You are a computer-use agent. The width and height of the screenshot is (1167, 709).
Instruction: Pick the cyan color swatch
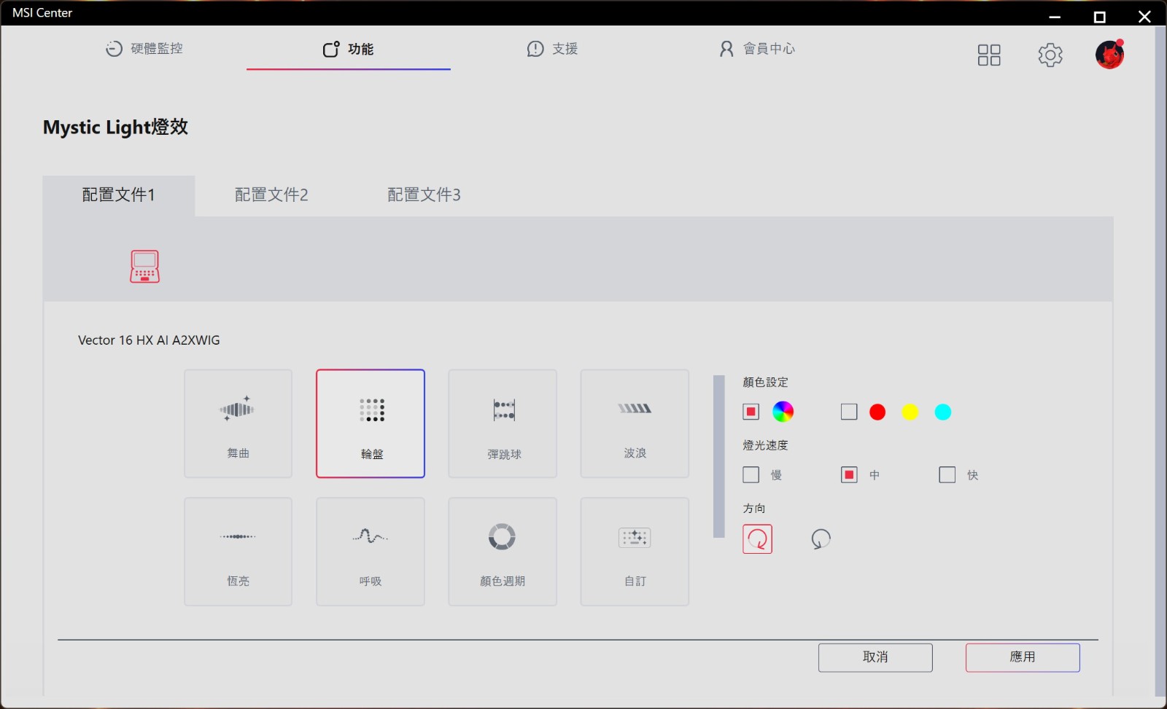point(943,412)
